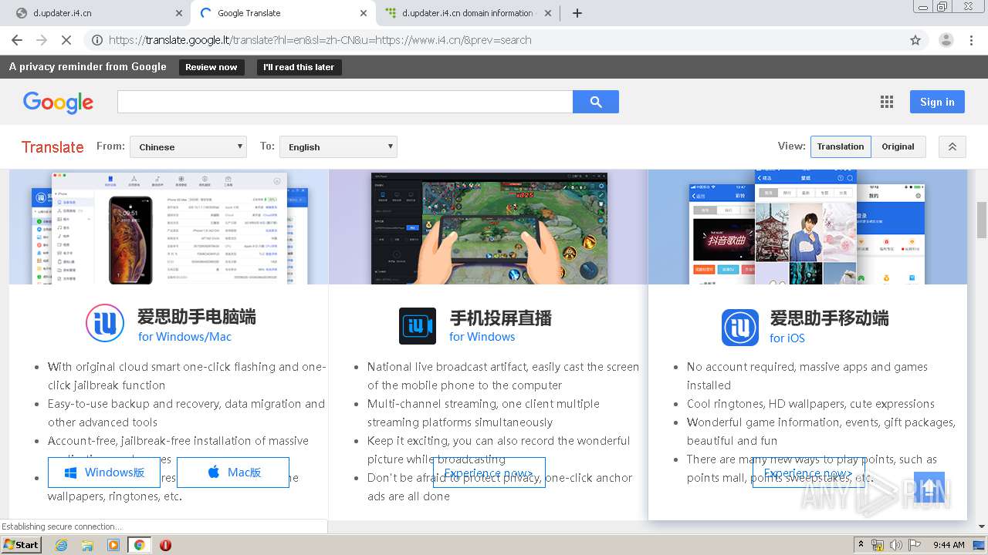Click the for iOS link
988x555 pixels.
tap(787, 338)
